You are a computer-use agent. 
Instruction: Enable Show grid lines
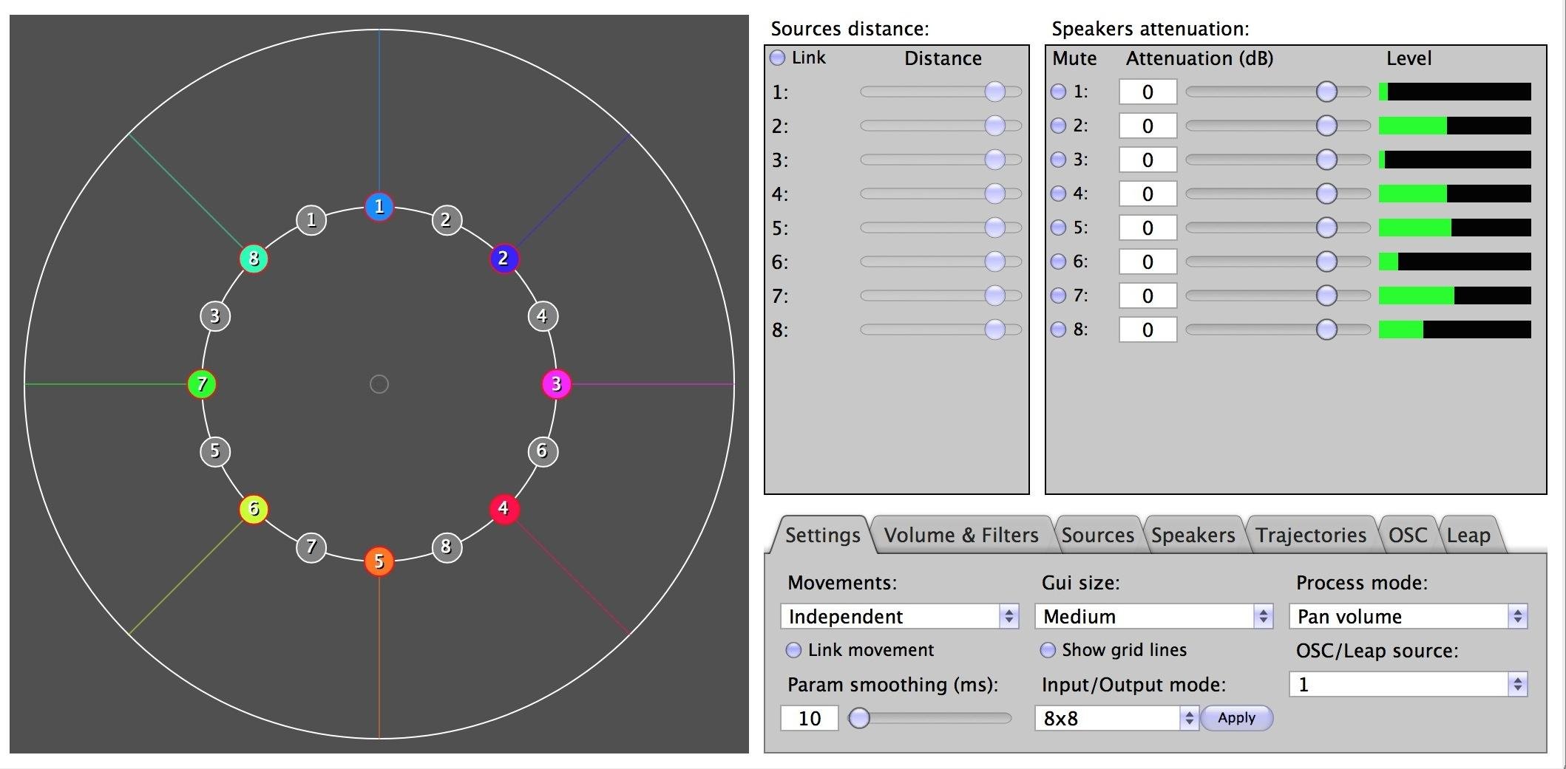(x=1048, y=650)
